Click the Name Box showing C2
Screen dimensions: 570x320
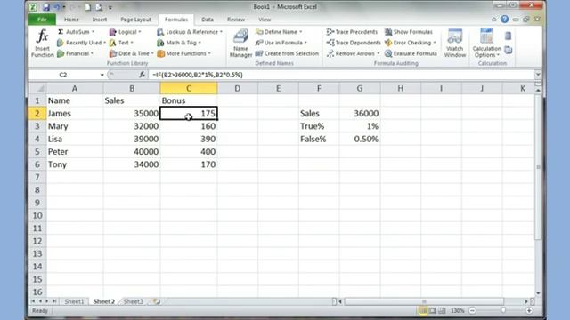(63, 75)
